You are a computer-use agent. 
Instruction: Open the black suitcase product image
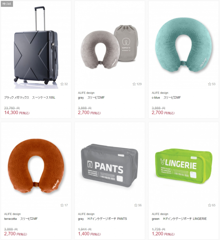click(36, 47)
